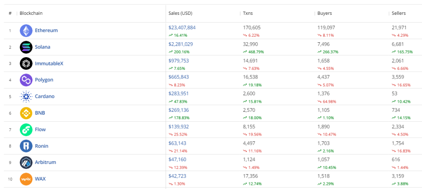Click the Arbitrum logo icon
422x189 pixels.
(x=26, y=162)
